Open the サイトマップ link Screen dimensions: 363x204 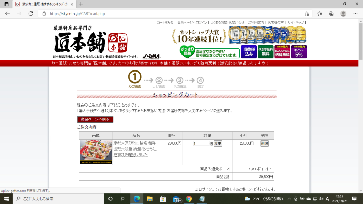[296, 22]
